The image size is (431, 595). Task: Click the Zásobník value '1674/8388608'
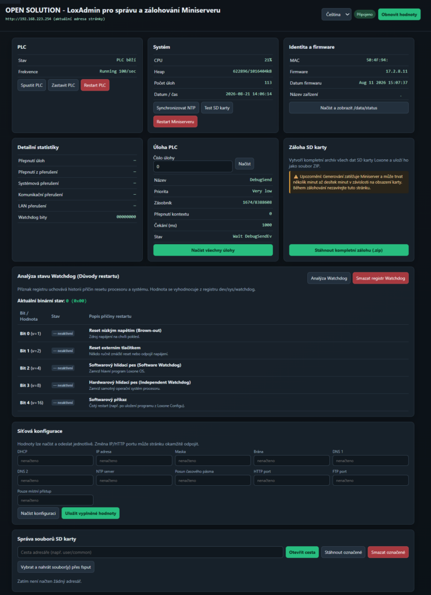[257, 203]
